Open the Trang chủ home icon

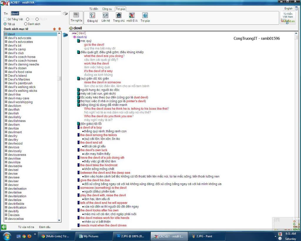[119, 15]
